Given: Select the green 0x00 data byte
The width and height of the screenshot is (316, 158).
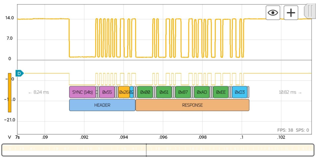Looking at the screenshot, I should 145,92.
